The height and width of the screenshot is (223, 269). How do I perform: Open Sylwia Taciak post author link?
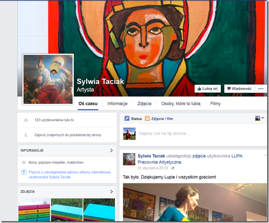[x=151, y=156]
